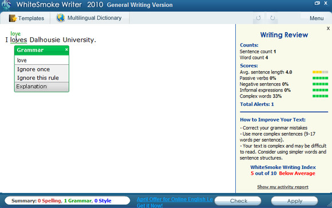Open 'Show my activity report' link
The height and width of the screenshot is (208, 332).
283,187
